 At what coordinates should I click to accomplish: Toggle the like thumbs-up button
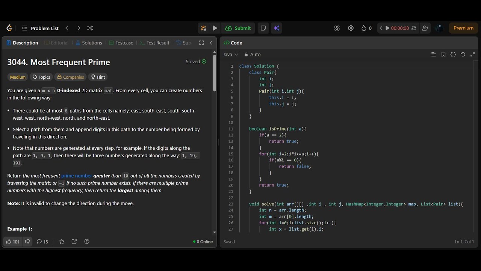[x=13, y=242]
